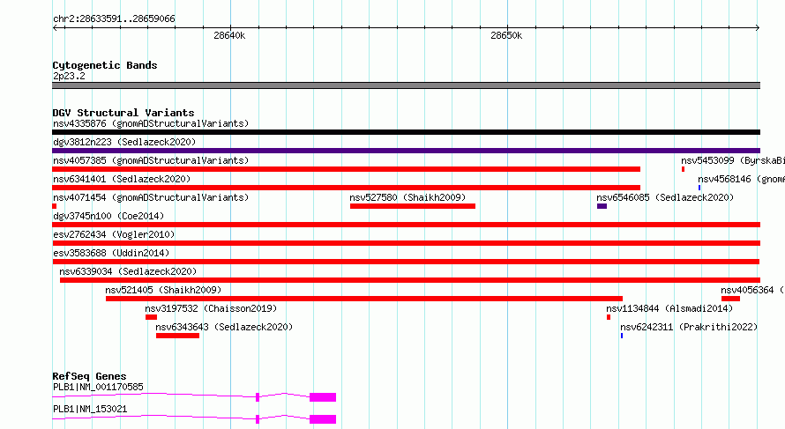This screenshot has height=429, width=785.
Task: Click the nsv4056364 red variant block
Action: [x=730, y=299]
